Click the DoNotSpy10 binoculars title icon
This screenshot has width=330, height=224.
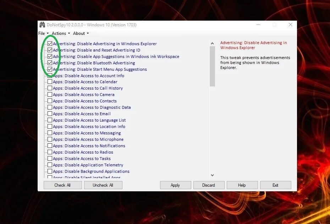coord(42,25)
